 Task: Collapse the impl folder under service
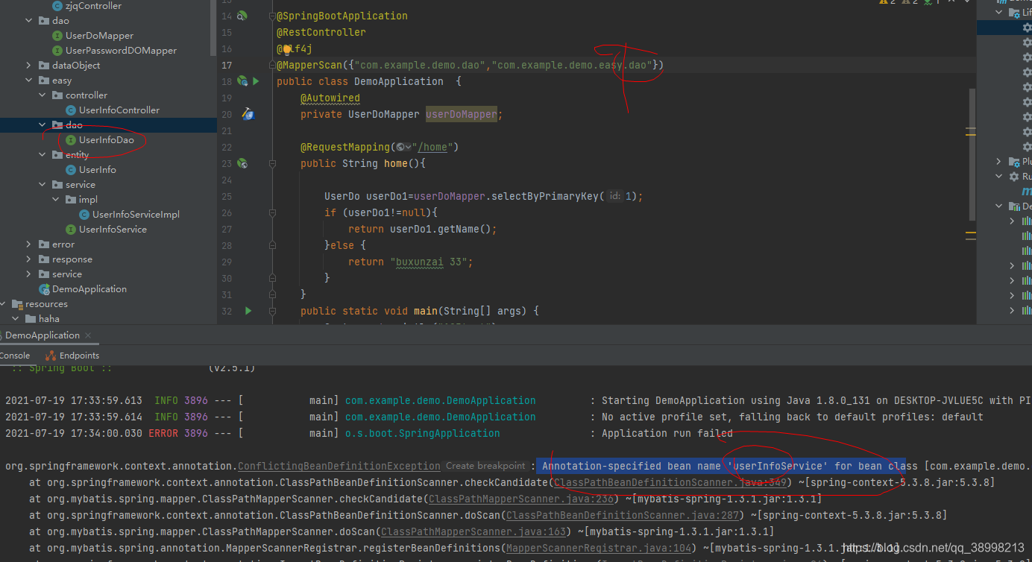pyautogui.click(x=56, y=200)
